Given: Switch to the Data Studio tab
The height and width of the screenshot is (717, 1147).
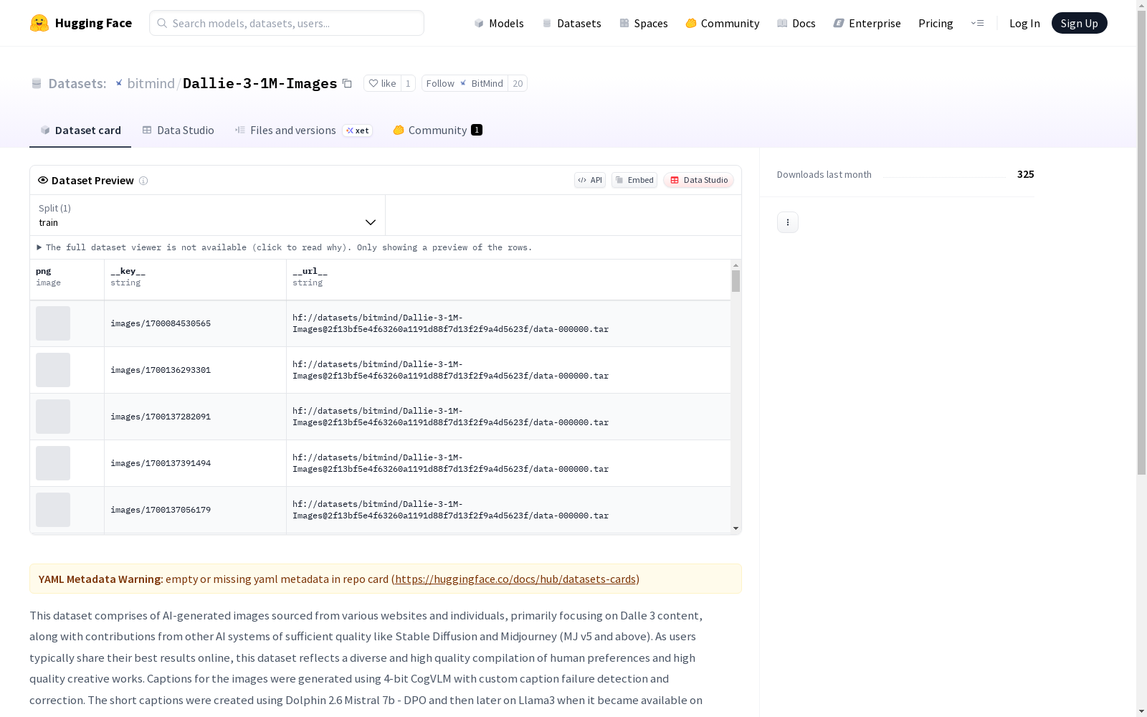Looking at the screenshot, I should pyautogui.click(x=178, y=130).
